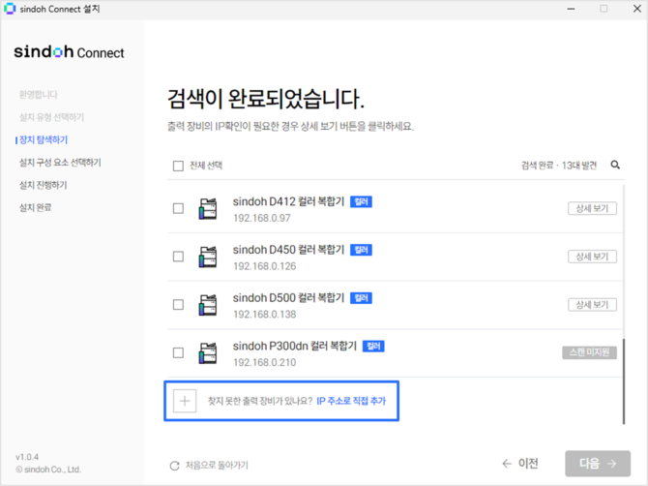648x486 pixels.
Task: Click version text v1.0.4
Action: pos(27,457)
